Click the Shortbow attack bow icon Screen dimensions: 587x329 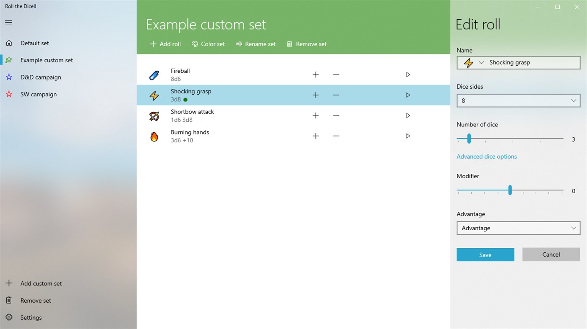[x=154, y=116]
